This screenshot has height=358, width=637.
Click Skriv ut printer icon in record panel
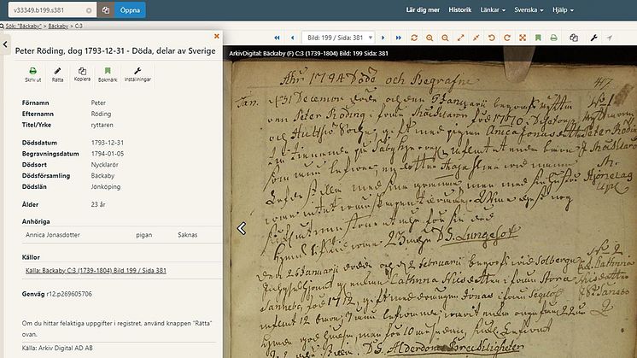click(x=32, y=74)
